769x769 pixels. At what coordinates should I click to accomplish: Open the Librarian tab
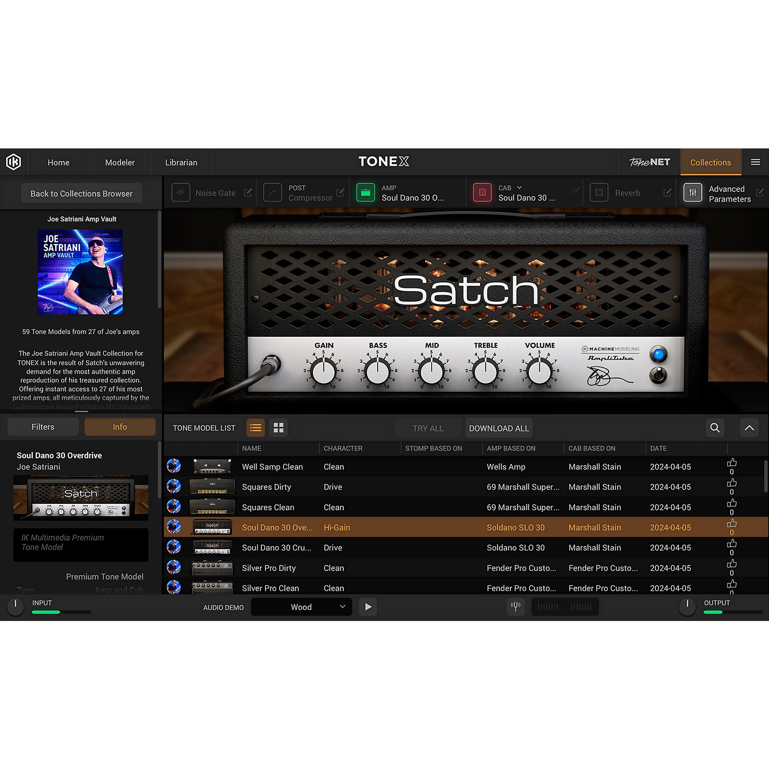coord(181,162)
